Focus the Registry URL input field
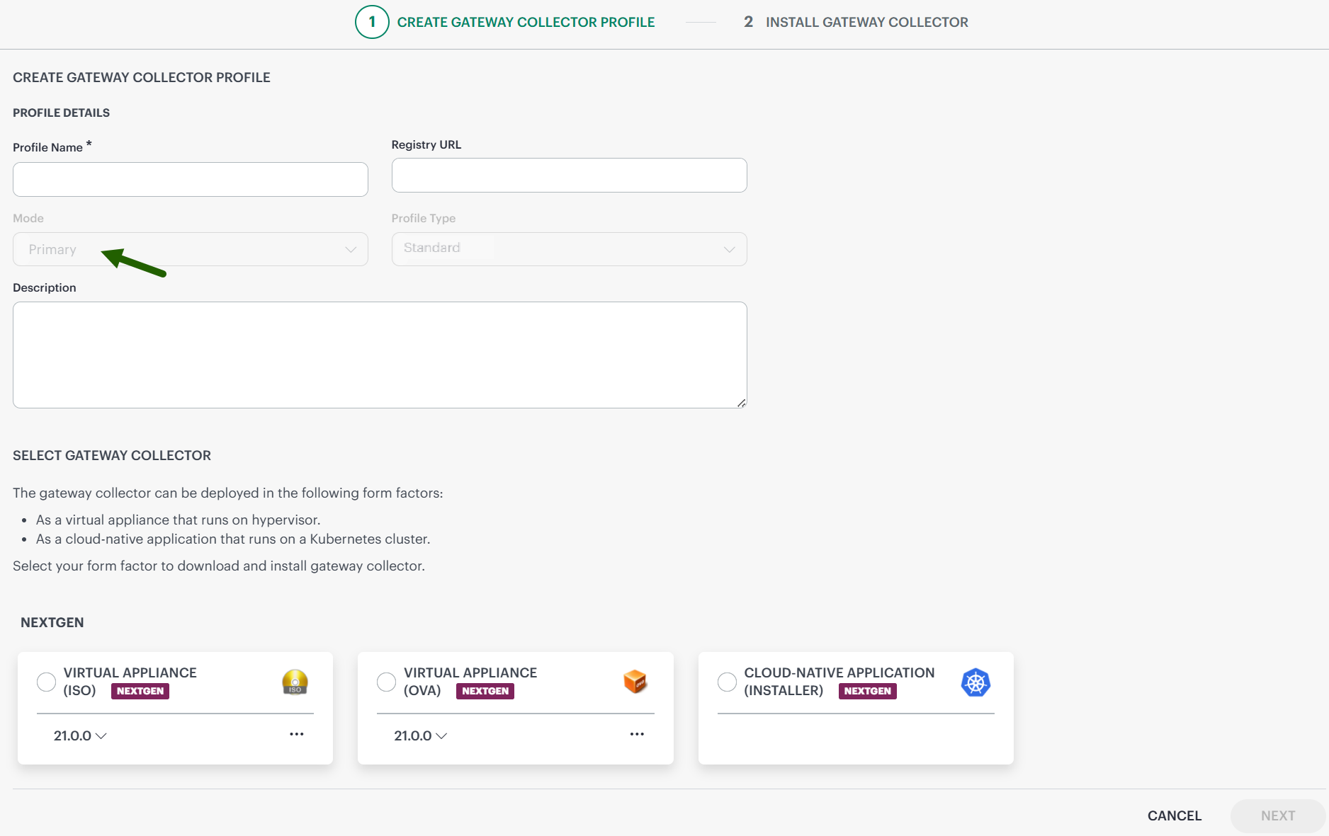 tap(569, 175)
